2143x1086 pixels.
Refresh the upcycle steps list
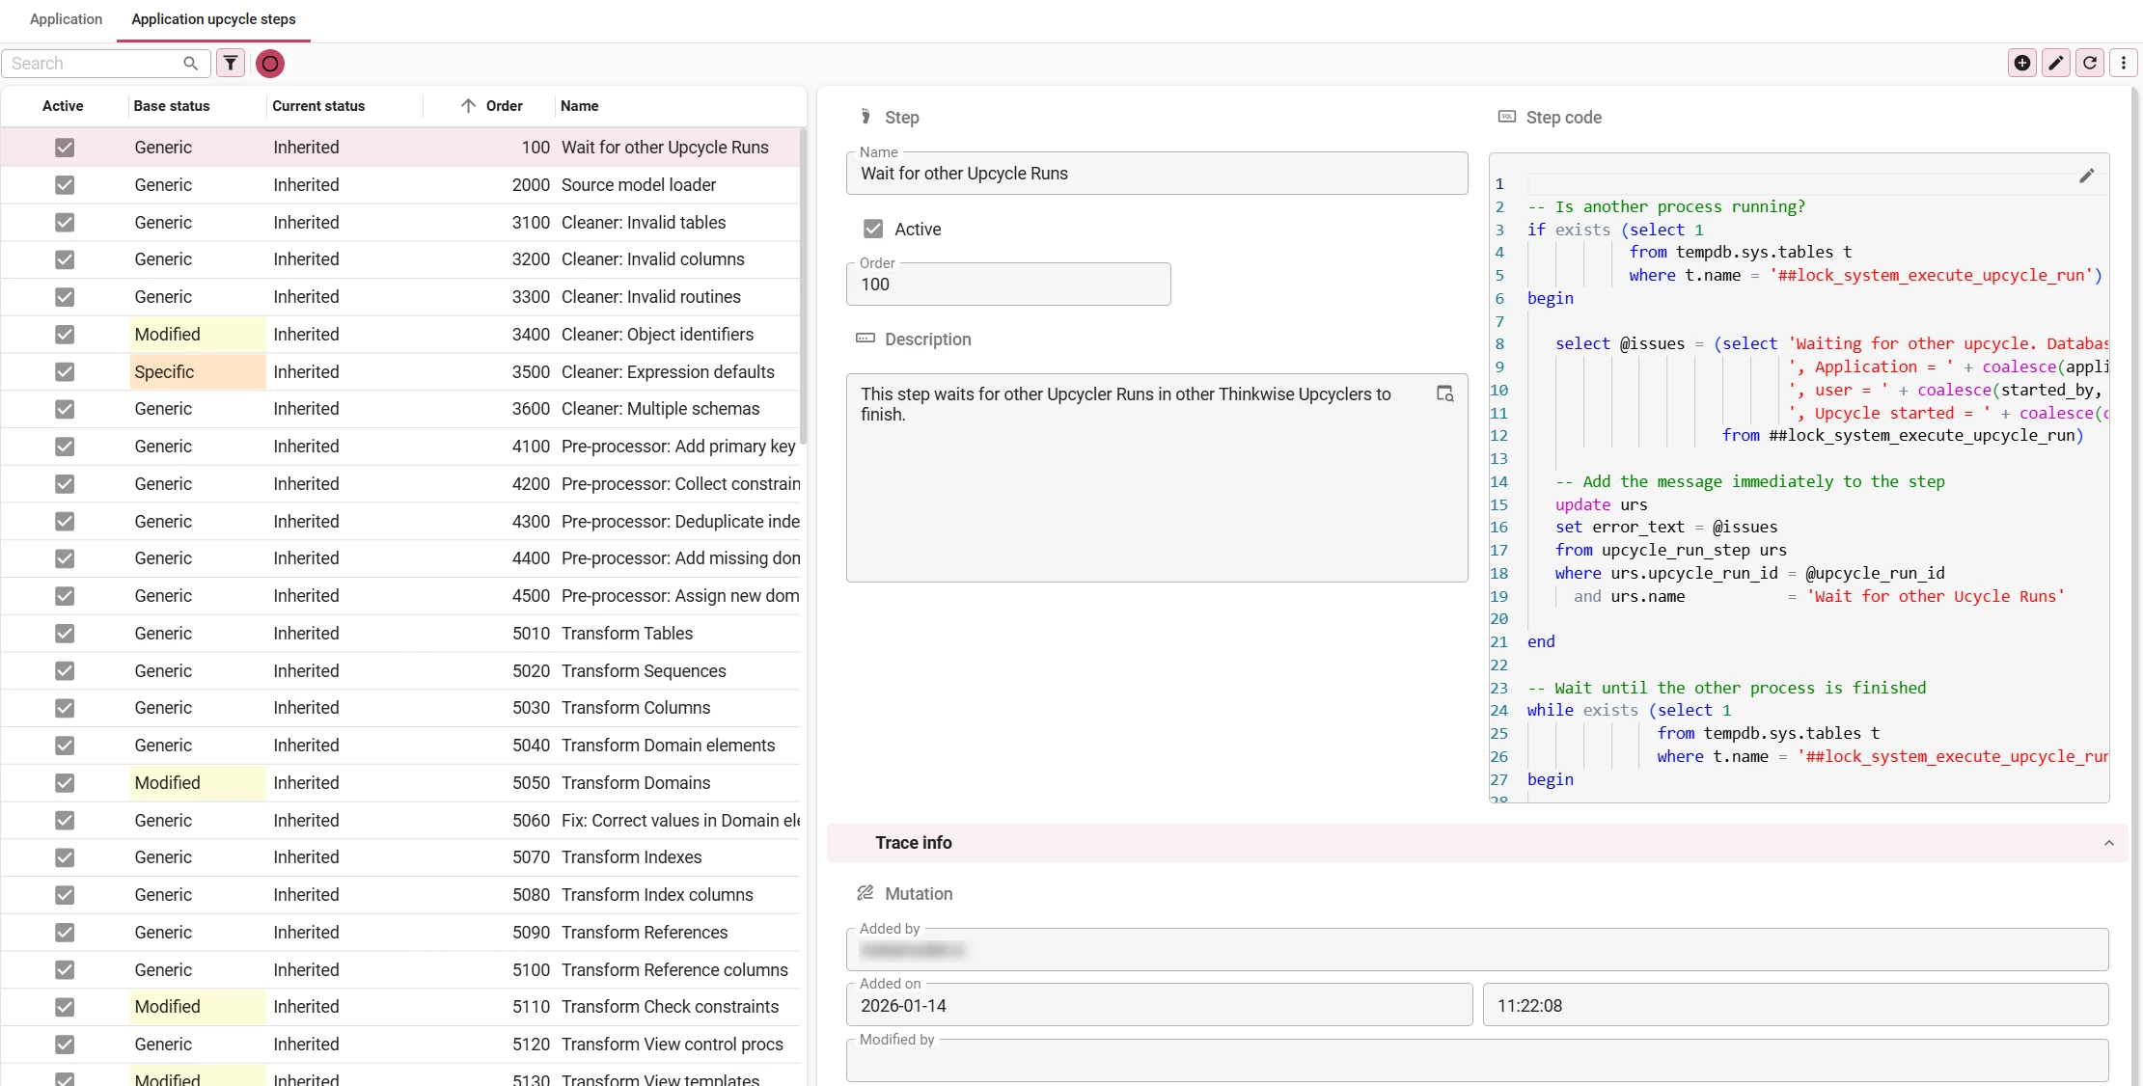(2090, 64)
